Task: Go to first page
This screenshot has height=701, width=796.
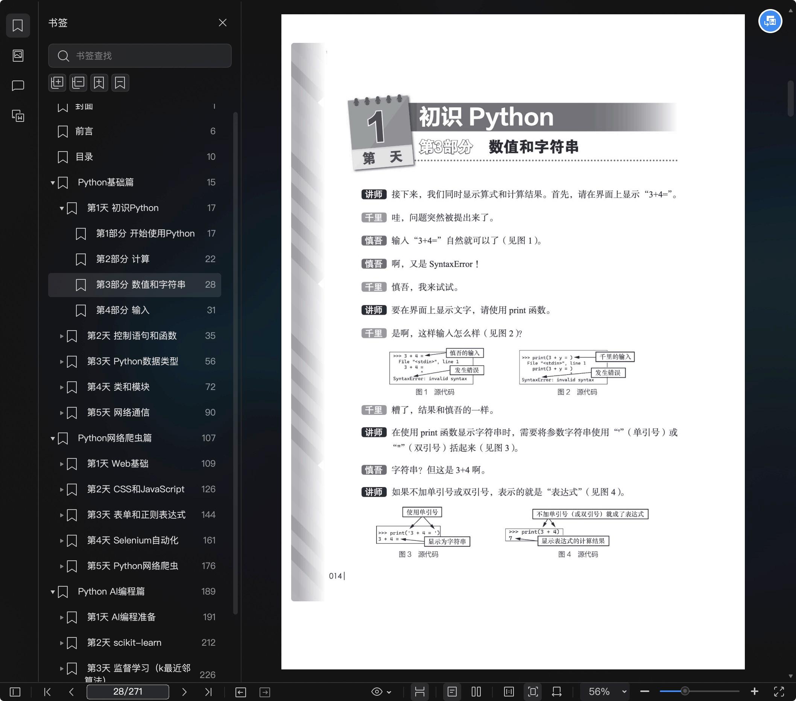Action: point(47,692)
